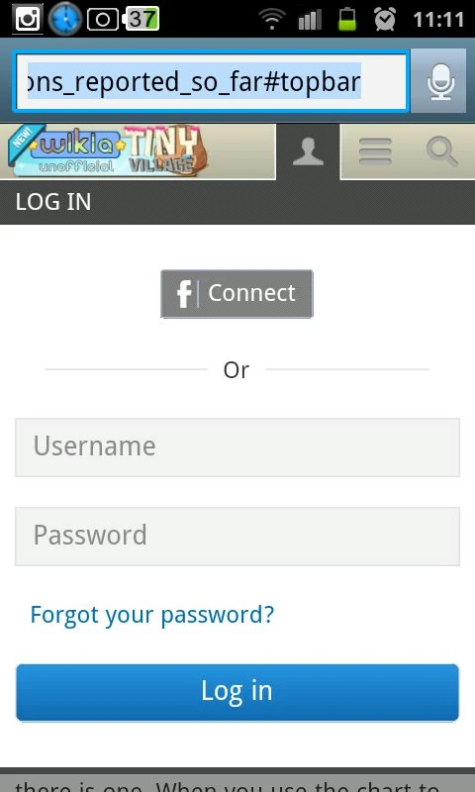The image size is (475, 792).
Task: Tap the camera notification icon
Action: [x=104, y=19]
